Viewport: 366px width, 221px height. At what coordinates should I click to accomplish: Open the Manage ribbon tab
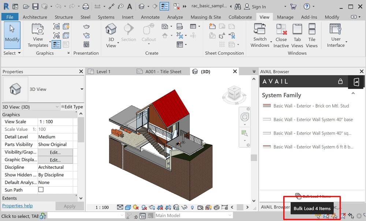point(285,17)
